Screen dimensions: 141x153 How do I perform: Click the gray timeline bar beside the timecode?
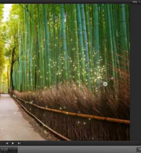(77, 150)
